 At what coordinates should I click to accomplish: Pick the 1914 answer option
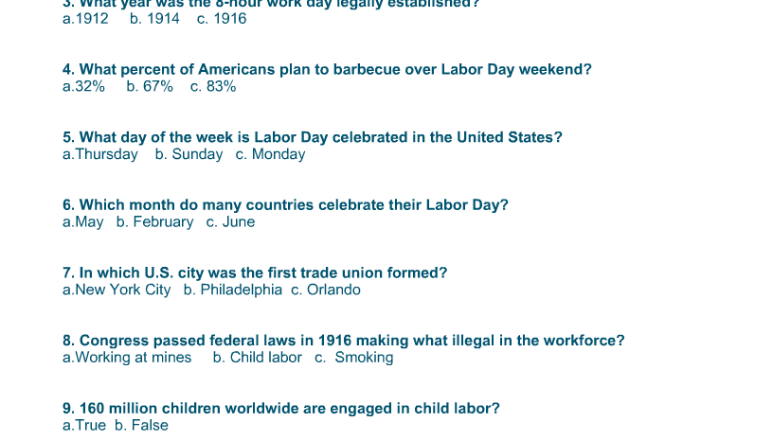154,19
